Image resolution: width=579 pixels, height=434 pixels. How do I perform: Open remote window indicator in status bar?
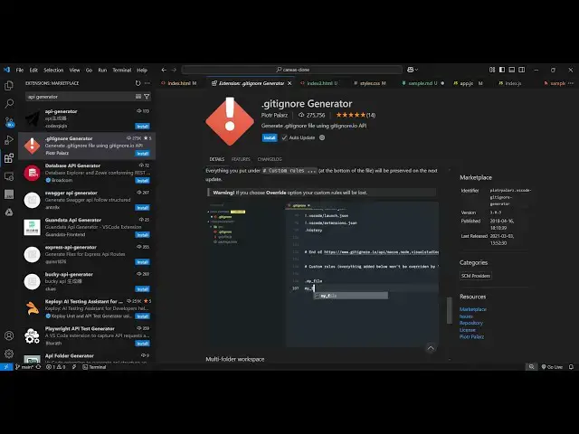pyautogui.click(x=6, y=367)
